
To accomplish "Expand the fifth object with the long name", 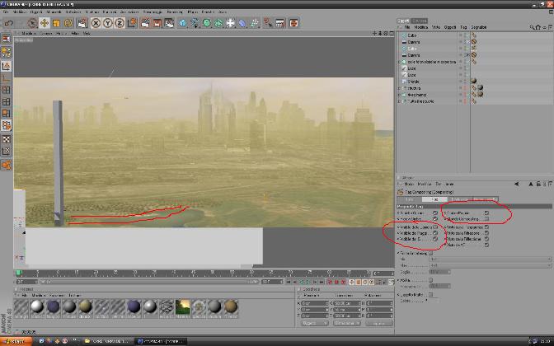I will pos(399,62).
